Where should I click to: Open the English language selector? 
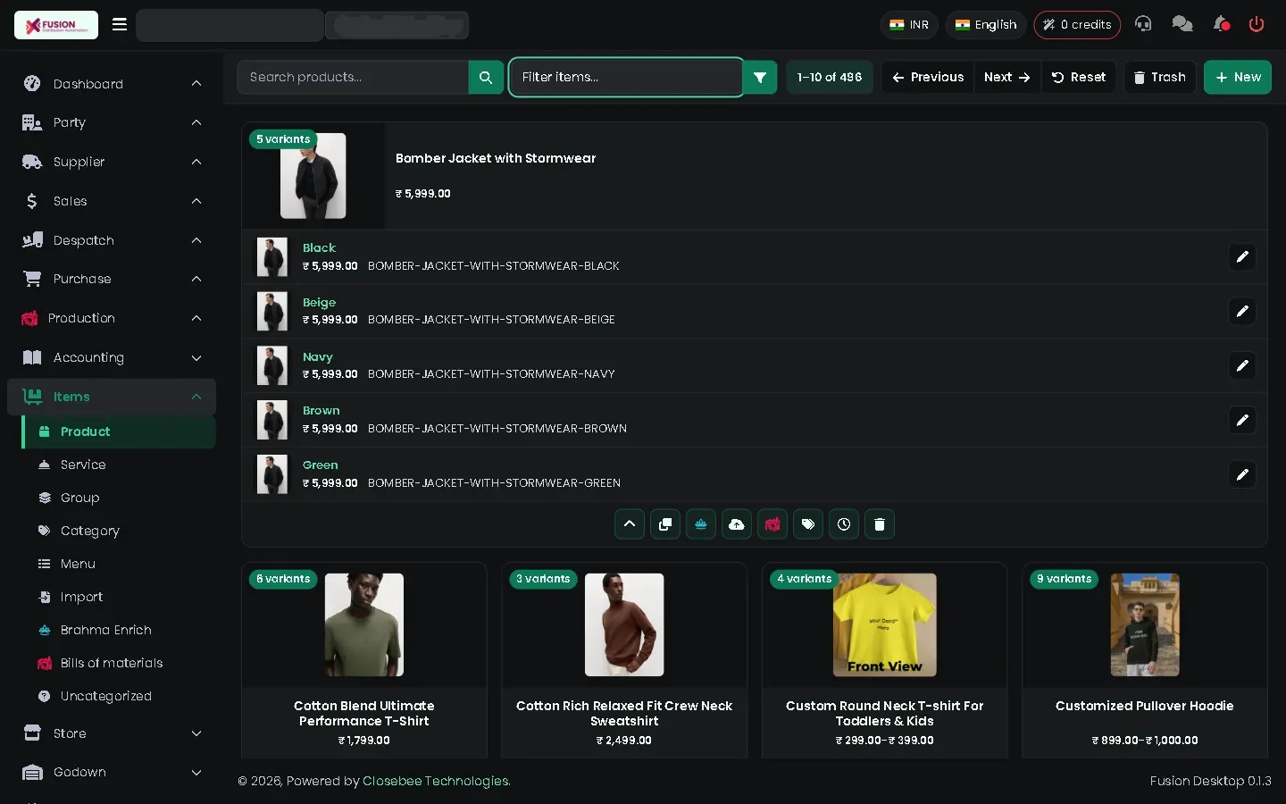tap(986, 25)
